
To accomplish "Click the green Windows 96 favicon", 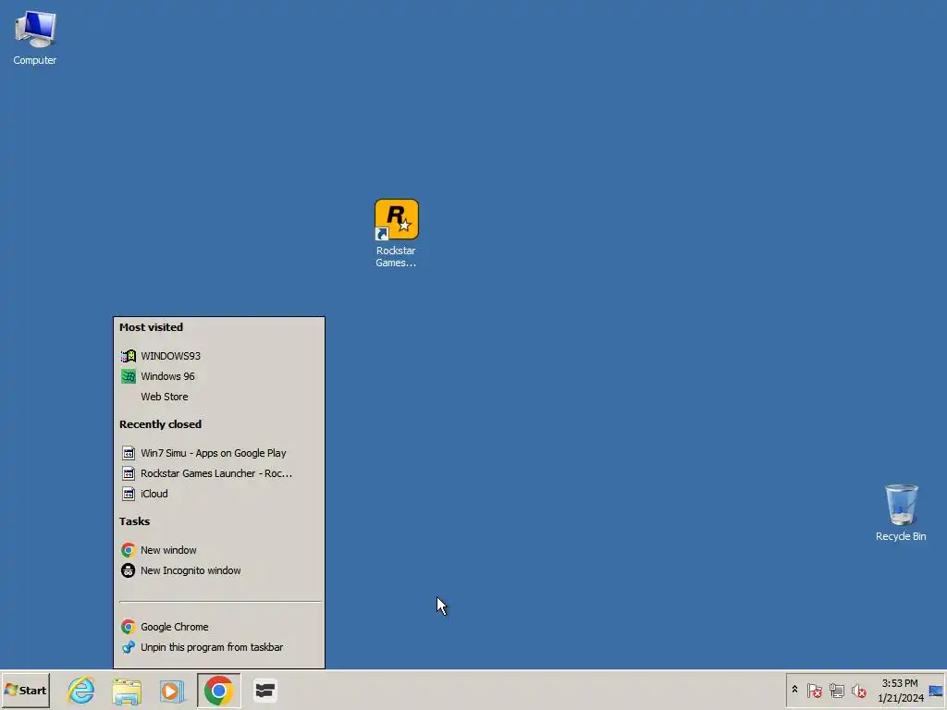I will pyautogui.click(x=128, y=376).
